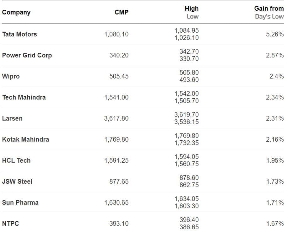Click the Tata Motors company name
293x233 pixels.
(x=19, y=34)
